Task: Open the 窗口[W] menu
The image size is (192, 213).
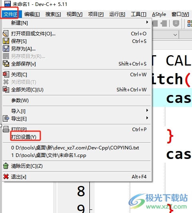Action: 180,14
